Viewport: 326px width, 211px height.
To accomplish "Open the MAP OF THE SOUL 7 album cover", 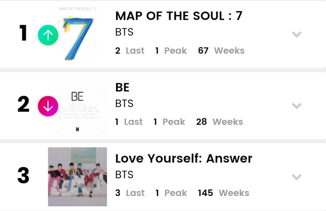I will 77,34.
